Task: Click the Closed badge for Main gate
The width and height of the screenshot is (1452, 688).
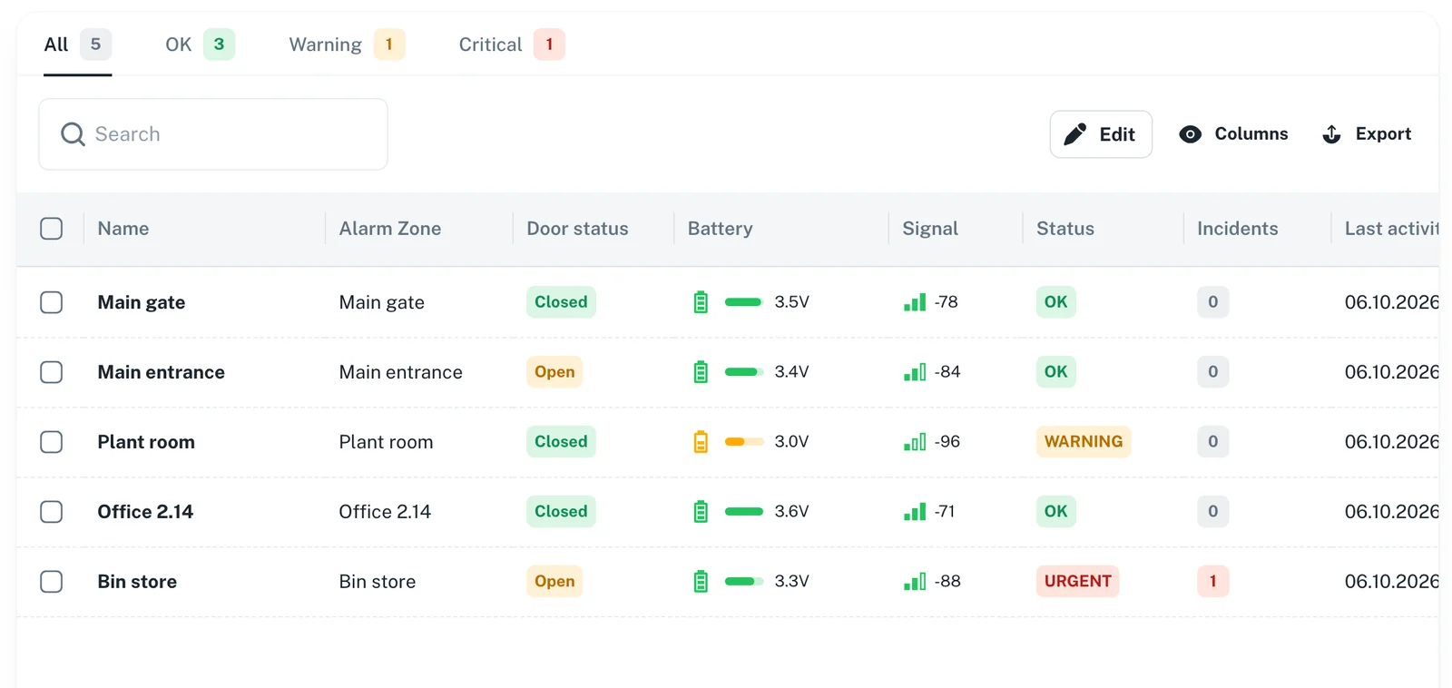Action: point(561,302)
